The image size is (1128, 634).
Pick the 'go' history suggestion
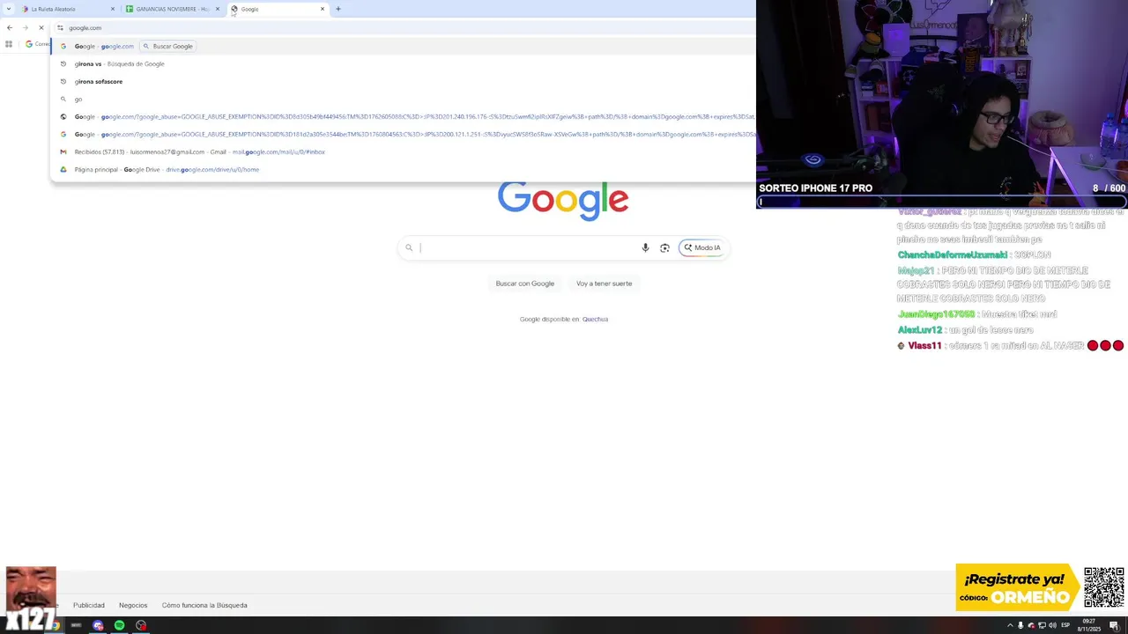coord(403,99)
